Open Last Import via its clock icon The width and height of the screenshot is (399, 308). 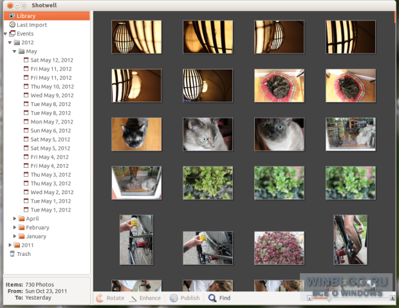pos(12,24)
